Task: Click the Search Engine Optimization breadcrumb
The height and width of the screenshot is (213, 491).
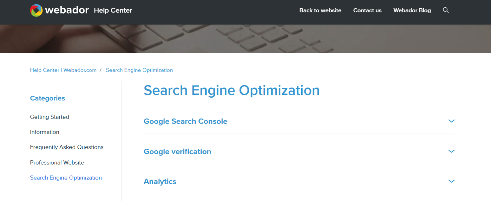Action: [139, 70]
